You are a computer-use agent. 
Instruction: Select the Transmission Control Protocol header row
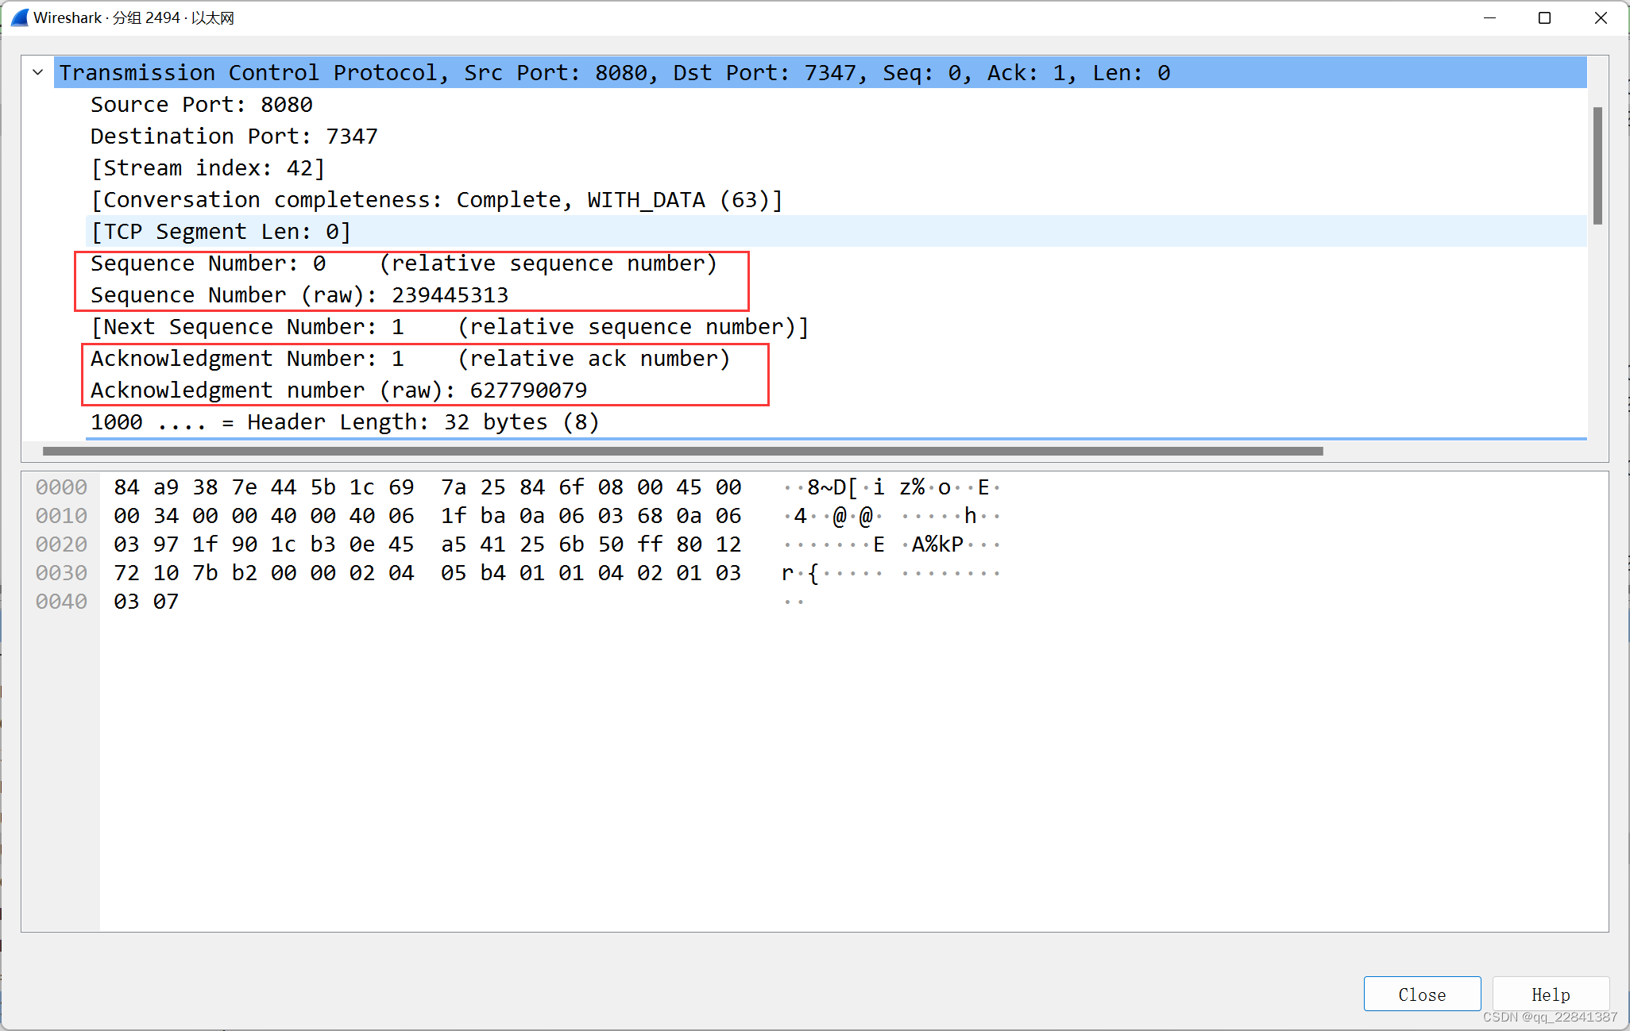pos(820,72)
